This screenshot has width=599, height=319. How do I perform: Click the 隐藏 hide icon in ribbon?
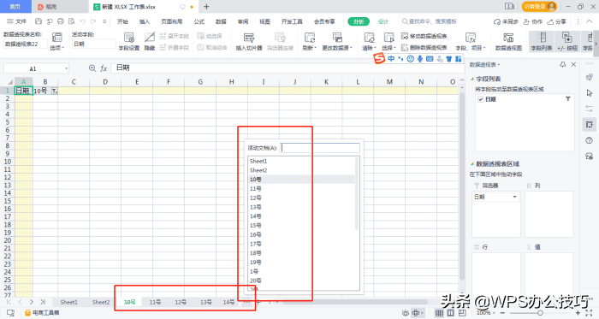150,41
